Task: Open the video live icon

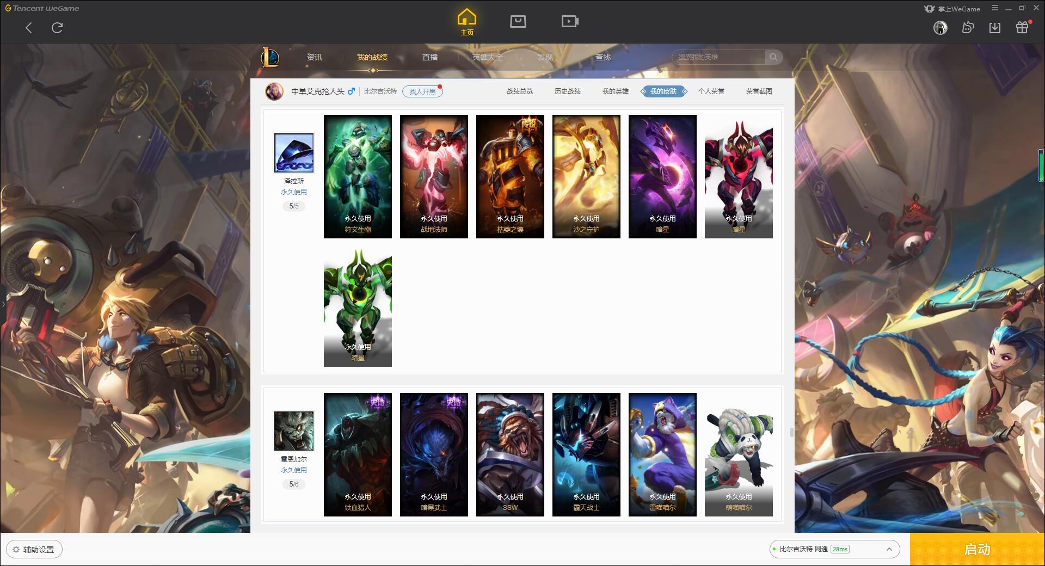Action: coord(570,22)
